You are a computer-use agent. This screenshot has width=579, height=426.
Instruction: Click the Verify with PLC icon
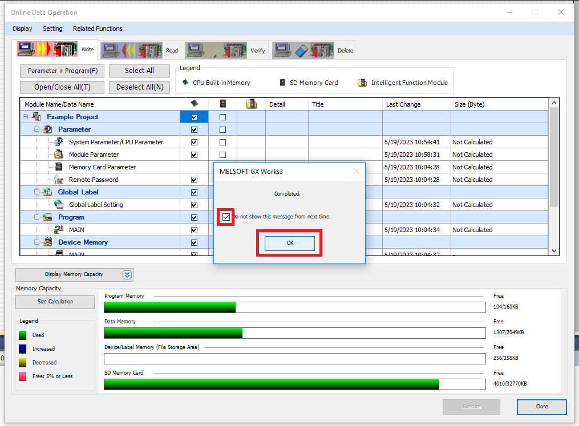click(216, 50)
